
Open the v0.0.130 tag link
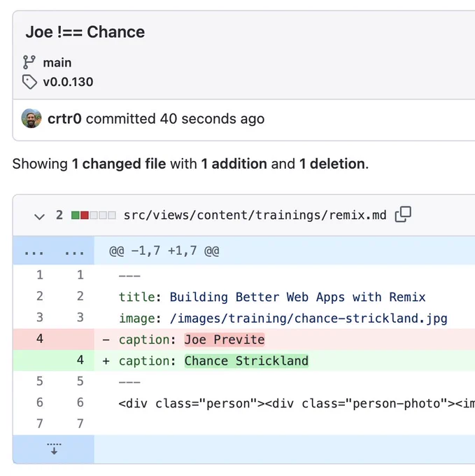point(68,82)
